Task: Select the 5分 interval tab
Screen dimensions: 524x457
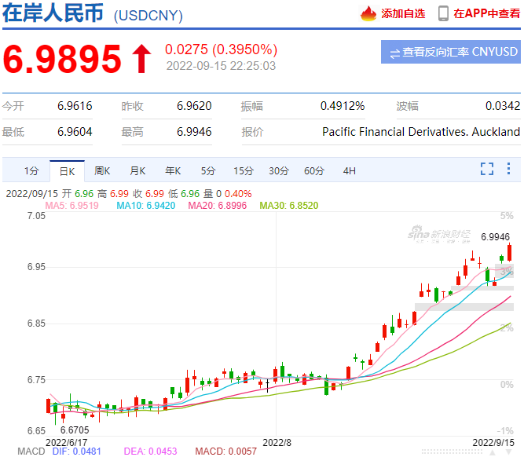Action: pyautogui.click(x=207, y=170)
